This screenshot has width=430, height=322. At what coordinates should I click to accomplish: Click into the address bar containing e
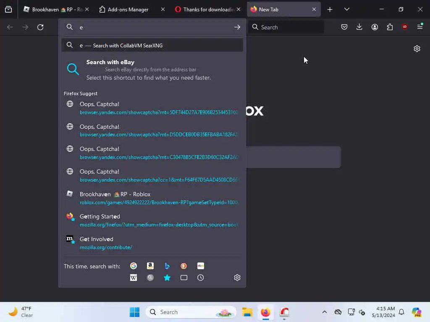coord(152,27)
